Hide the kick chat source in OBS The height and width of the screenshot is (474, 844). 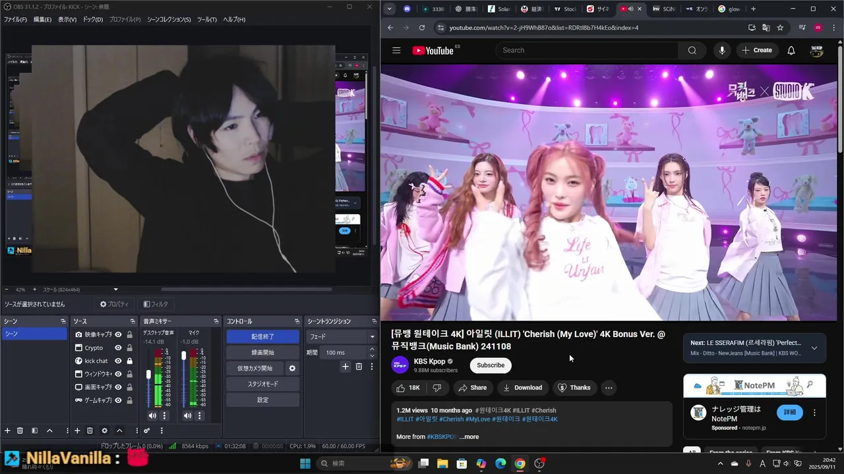coord(119,361)
